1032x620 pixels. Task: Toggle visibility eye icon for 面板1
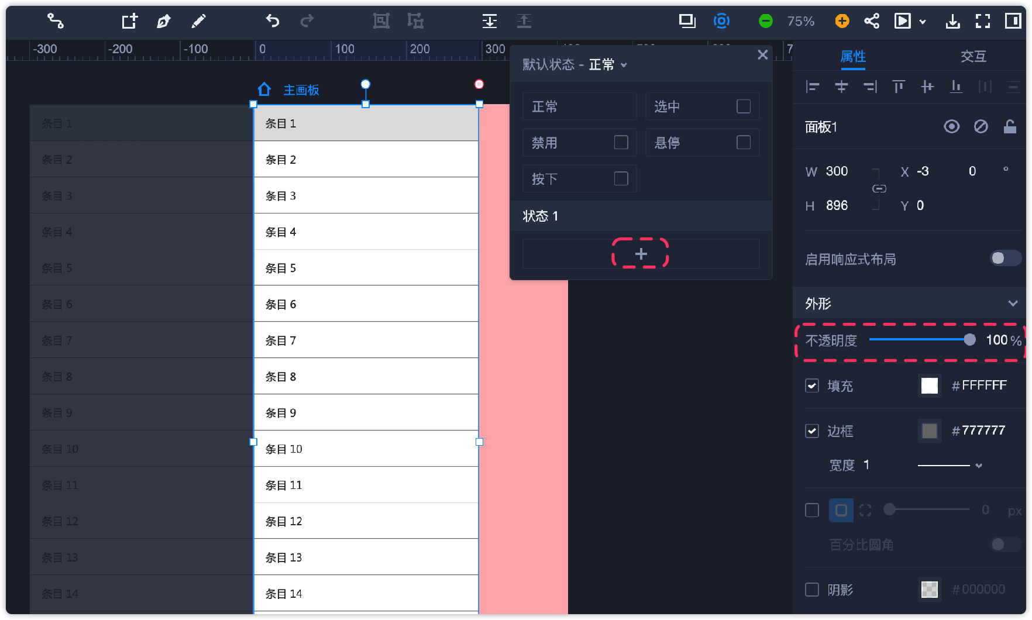[x=951, y=127]
